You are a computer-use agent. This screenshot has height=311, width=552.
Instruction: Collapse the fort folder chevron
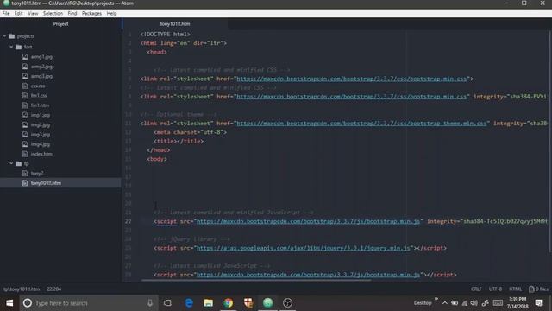coord(11,47)
